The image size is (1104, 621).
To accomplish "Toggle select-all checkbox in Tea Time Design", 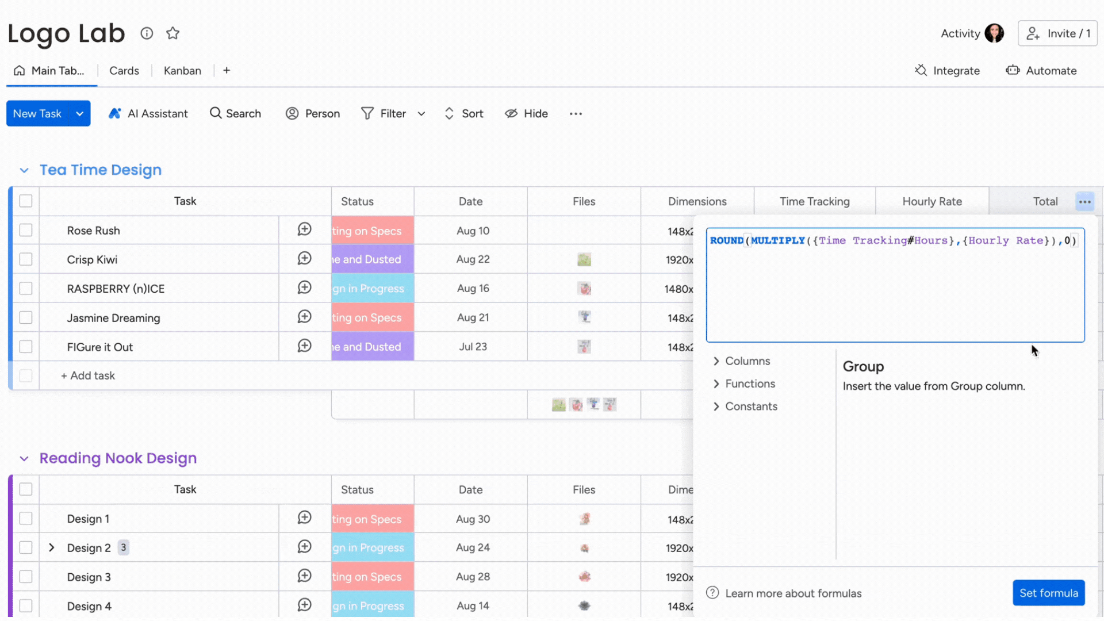I will 26,200.
